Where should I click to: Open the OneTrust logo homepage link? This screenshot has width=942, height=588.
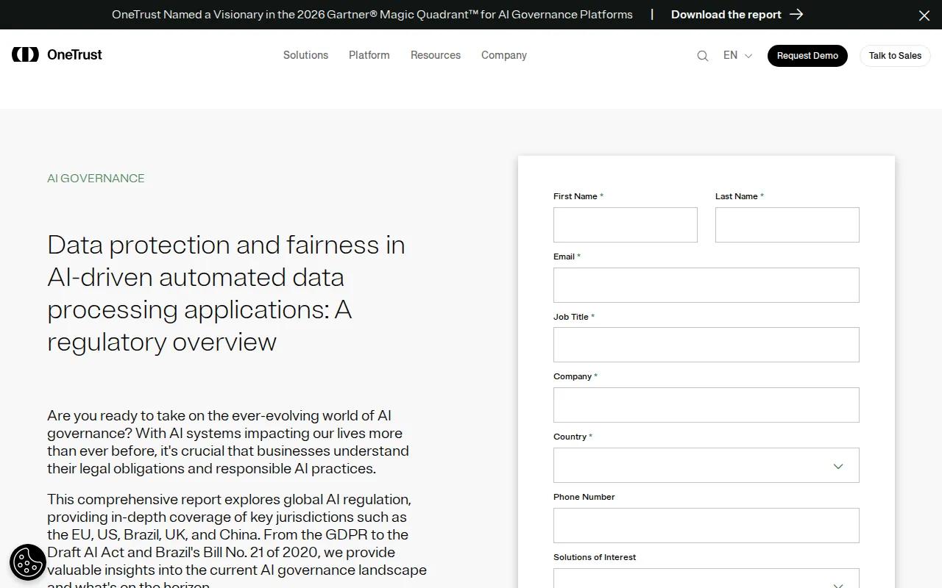coord(57,54)
